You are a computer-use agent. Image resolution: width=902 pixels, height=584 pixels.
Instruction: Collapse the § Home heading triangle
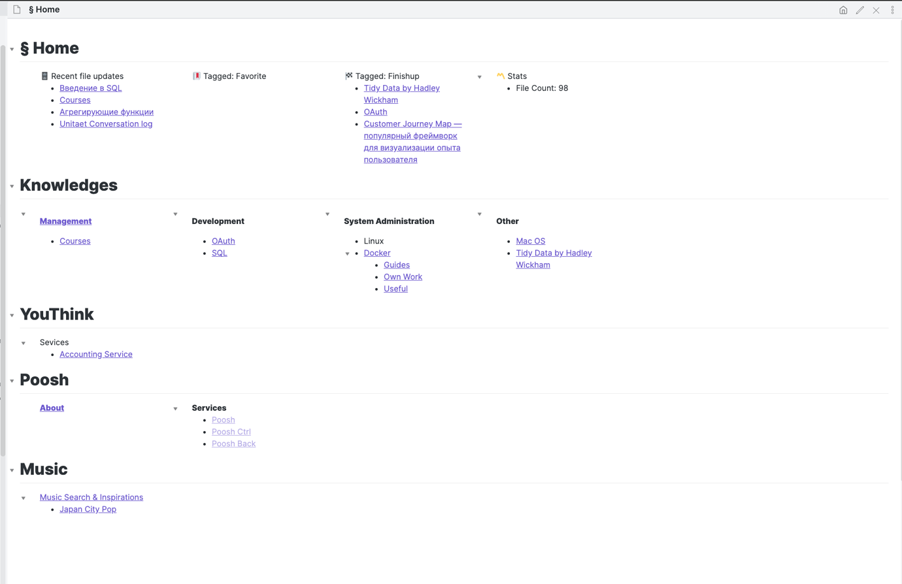click(x=11, y=48)
